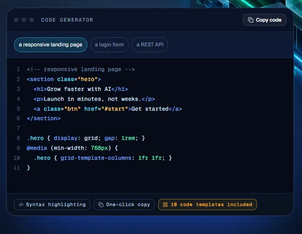Click the first gray window dot
302x234 pixels.
(x=16, y=20)
